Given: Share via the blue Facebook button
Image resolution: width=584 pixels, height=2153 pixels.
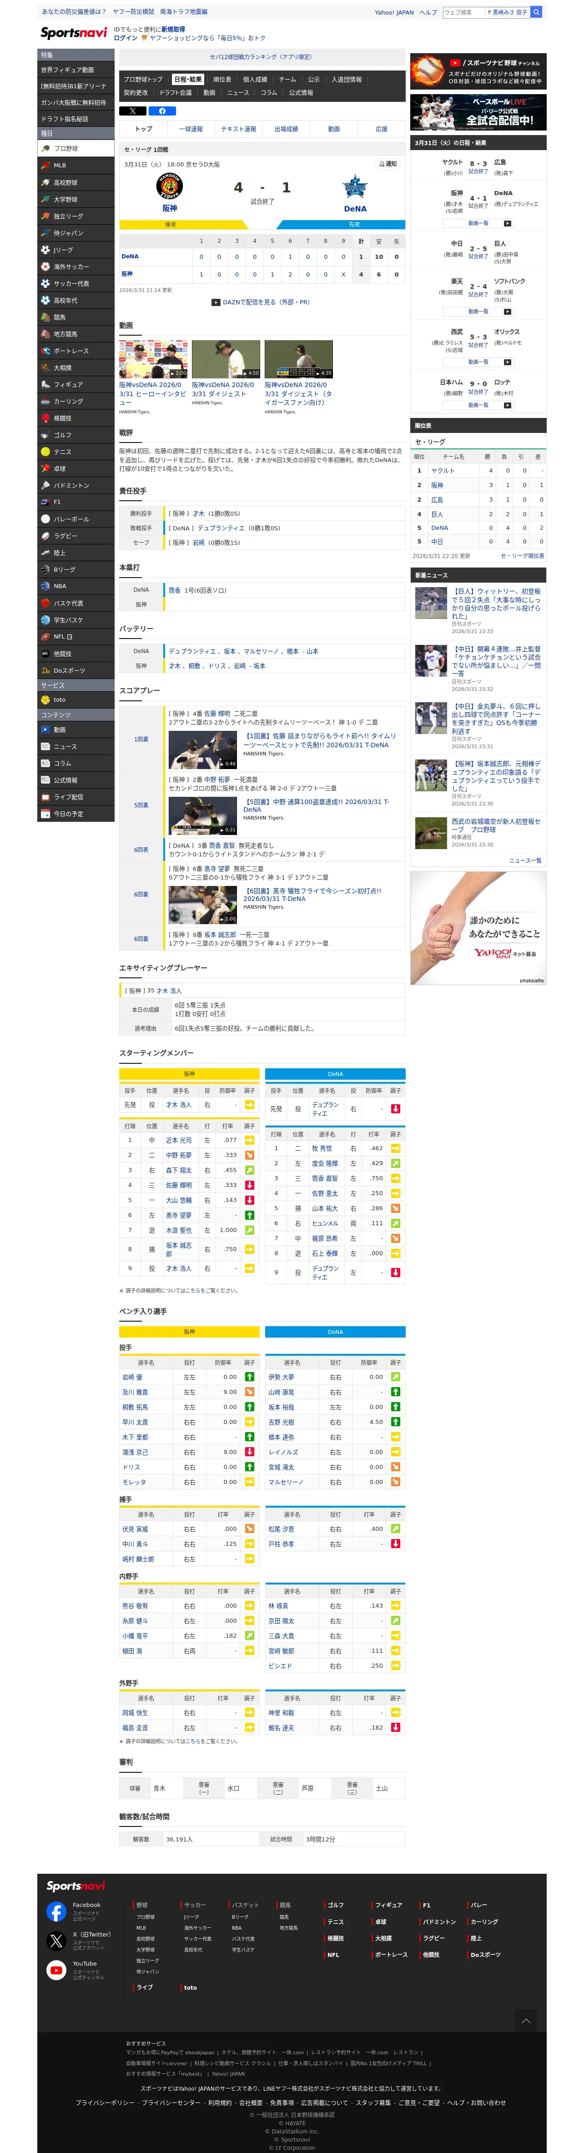Looking at the screenshot, I should tap(162, 111).
